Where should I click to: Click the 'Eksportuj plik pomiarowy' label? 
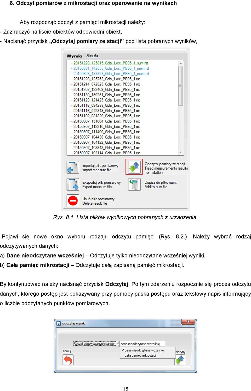pos(101,182)
